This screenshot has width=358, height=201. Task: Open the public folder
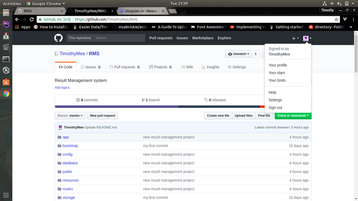point(67,171)
